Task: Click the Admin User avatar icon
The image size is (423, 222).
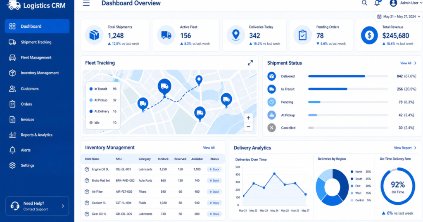Action: tap(393, 3)
